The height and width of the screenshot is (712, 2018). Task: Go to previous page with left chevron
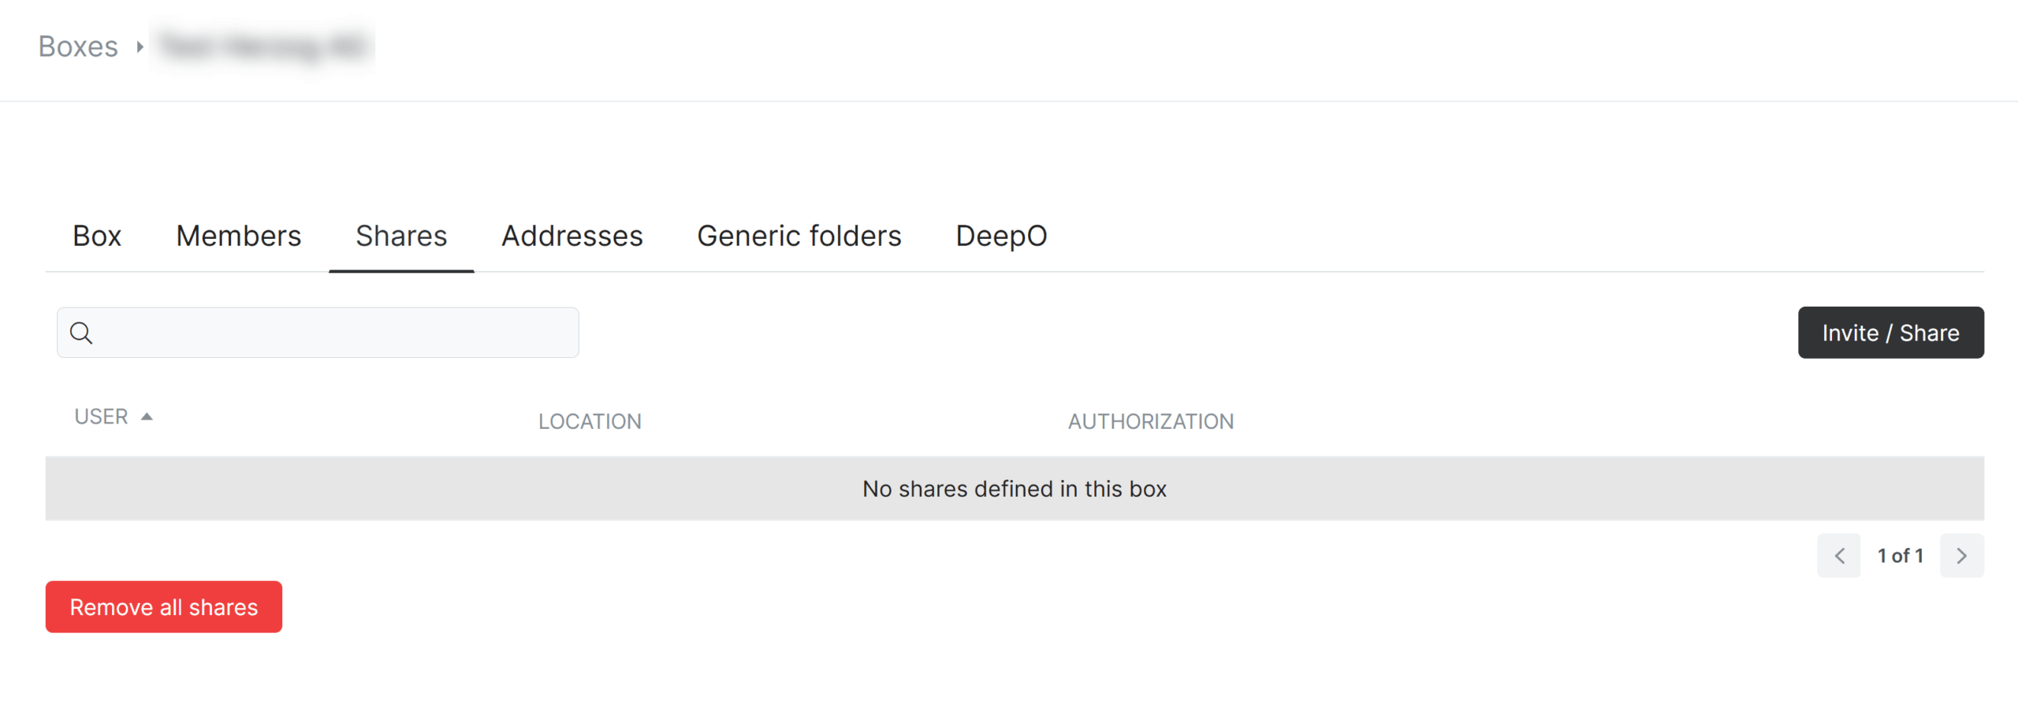(x=1838, y=556)
